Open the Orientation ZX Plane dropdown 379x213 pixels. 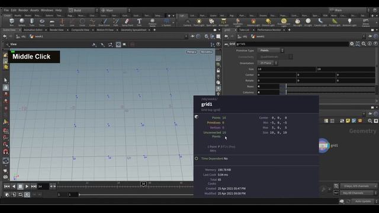click(x=268, y=63)
